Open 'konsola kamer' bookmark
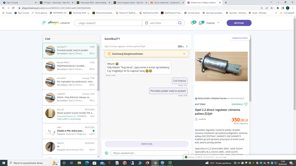This screenshot has width=296, height=166. (192, 13)
